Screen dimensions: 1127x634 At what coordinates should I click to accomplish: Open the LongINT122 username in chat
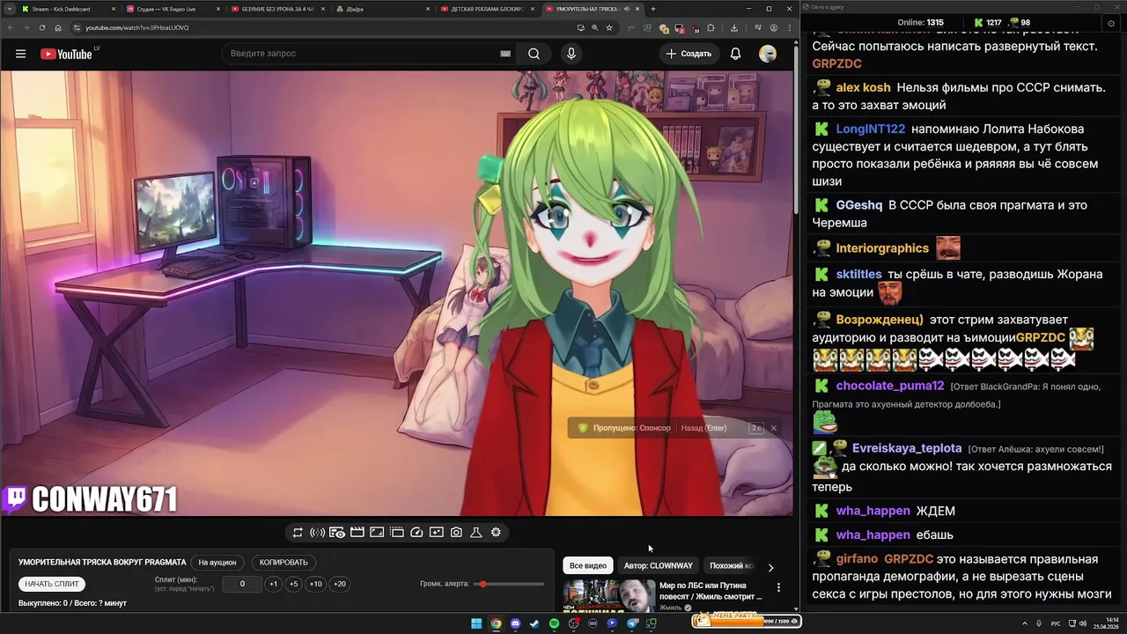871,129
